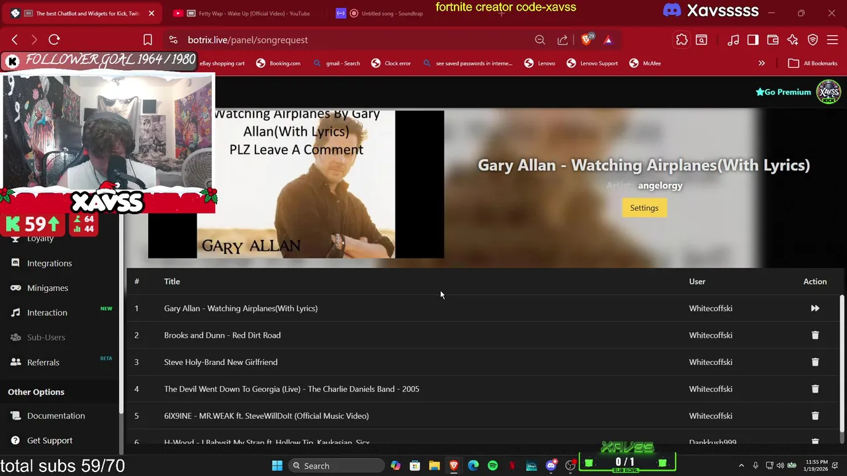Toggle the browser sidebar panel icon
The image size is (847, 476).
(753, 40)
